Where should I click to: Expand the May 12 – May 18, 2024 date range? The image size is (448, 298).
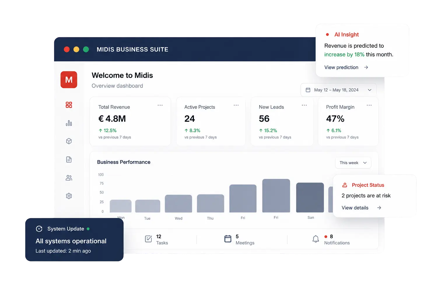pos(338,90)
